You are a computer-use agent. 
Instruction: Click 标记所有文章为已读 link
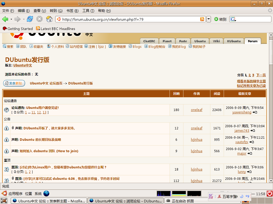coord(251,86)
